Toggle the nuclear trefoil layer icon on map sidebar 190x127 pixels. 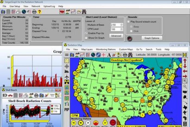pyautogui.click(x=67, y=82)
